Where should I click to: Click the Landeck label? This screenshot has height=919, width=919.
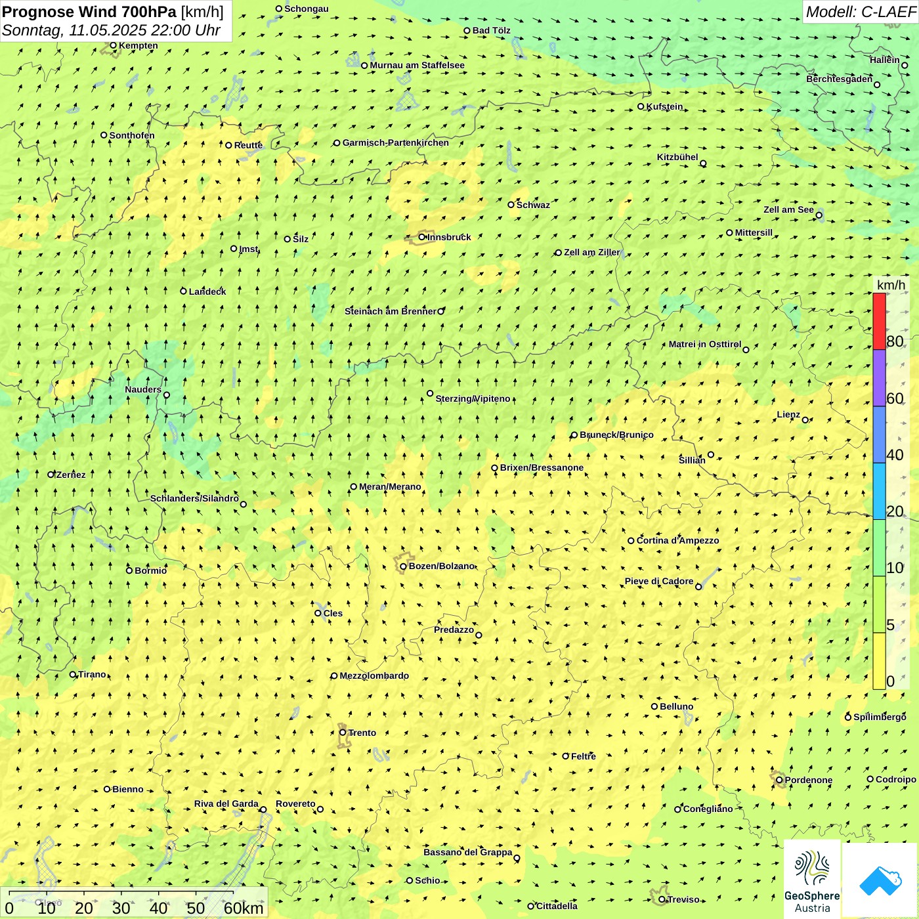pyautogui.click(x=207, y=291)
